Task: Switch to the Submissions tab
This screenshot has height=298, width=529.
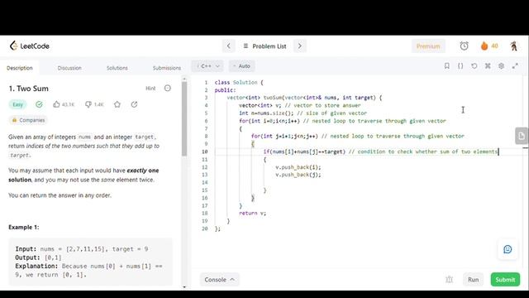Action: tap(167, 68)
